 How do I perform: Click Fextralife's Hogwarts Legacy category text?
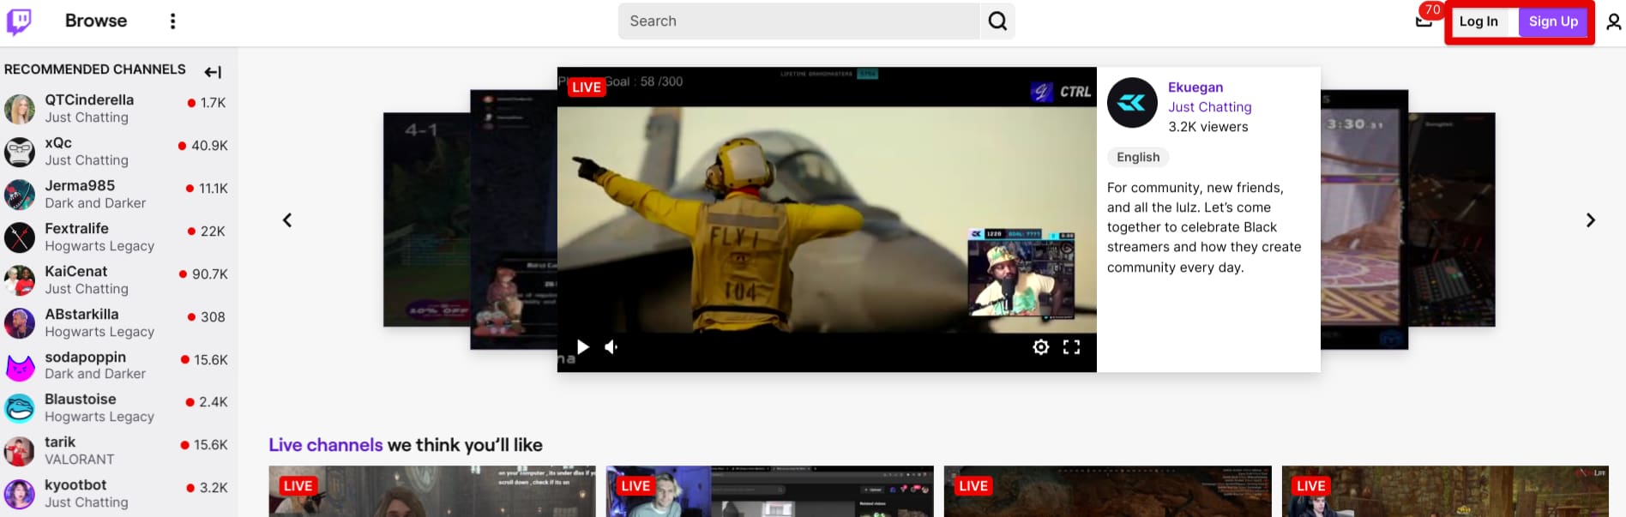tap(99, 246)
